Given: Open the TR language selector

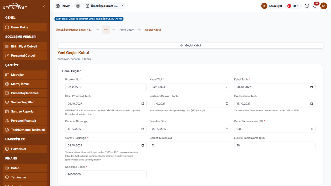Looking at the screenshot, I should [x=294, y=6].
